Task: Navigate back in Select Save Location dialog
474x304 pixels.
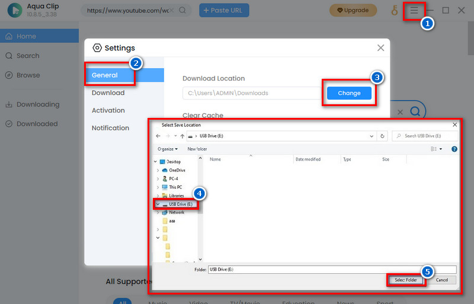Action: pyautogui.click(x=158, y=136)
